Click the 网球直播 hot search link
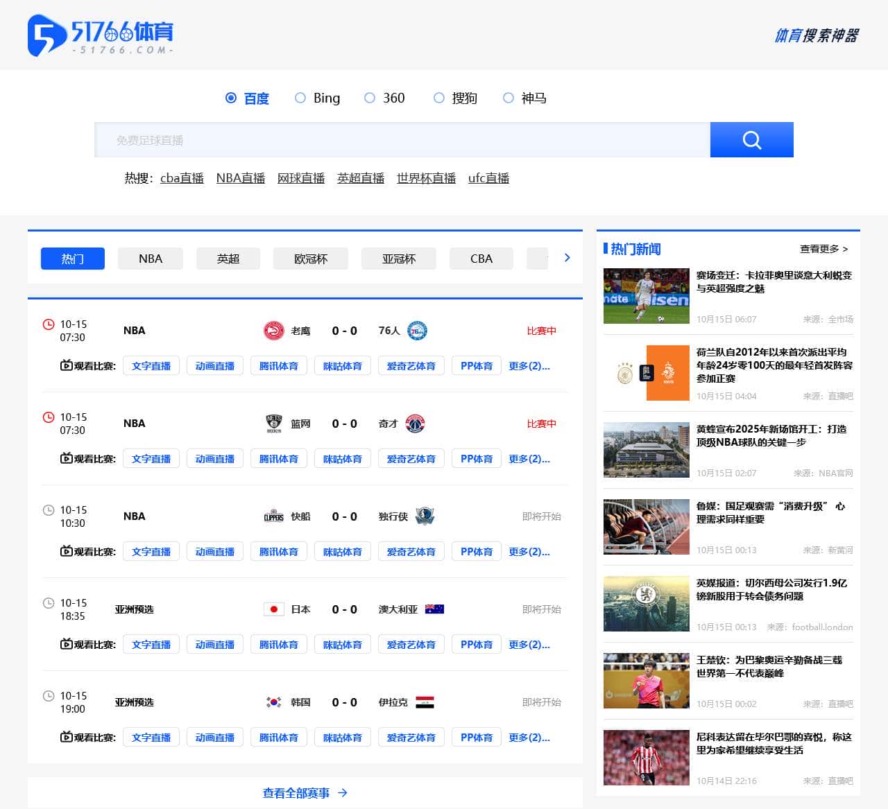 click(301, 178)
